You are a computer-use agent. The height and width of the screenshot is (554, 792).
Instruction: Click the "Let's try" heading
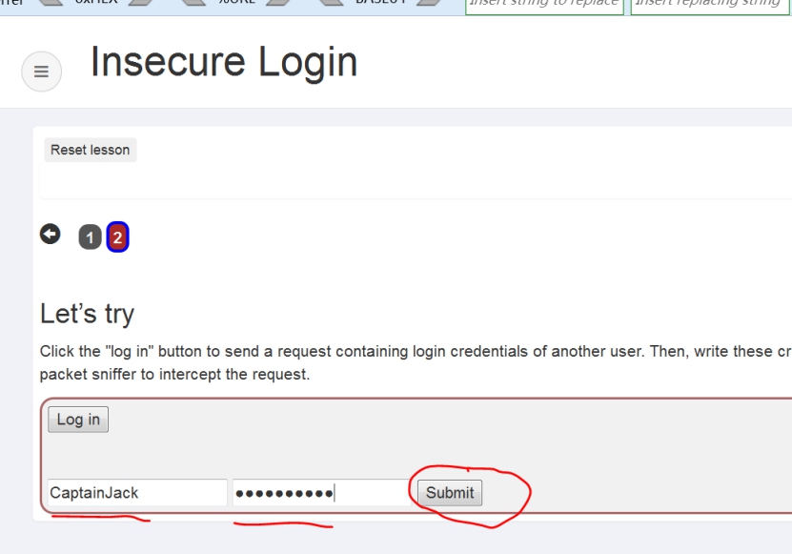87,314
